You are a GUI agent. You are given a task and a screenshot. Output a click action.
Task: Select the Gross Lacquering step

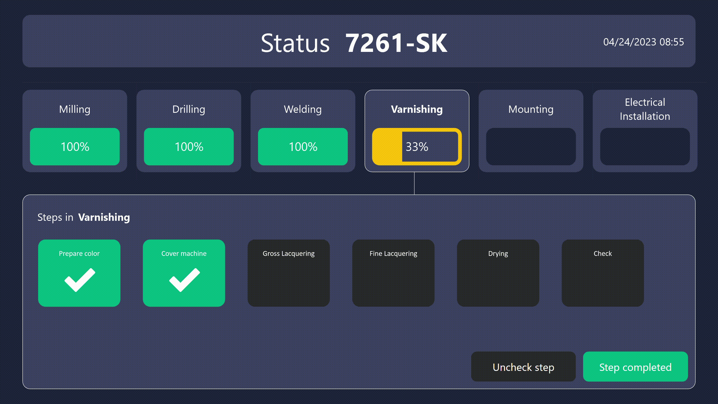pyautogui.click(x=289, y=273)
